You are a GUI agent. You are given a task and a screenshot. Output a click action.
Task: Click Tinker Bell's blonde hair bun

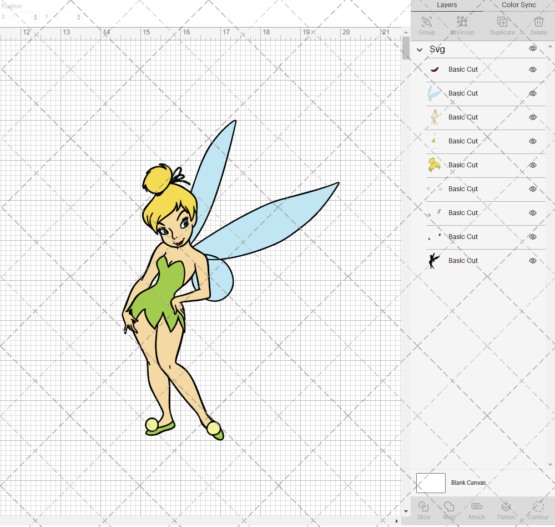coord(158,179)
